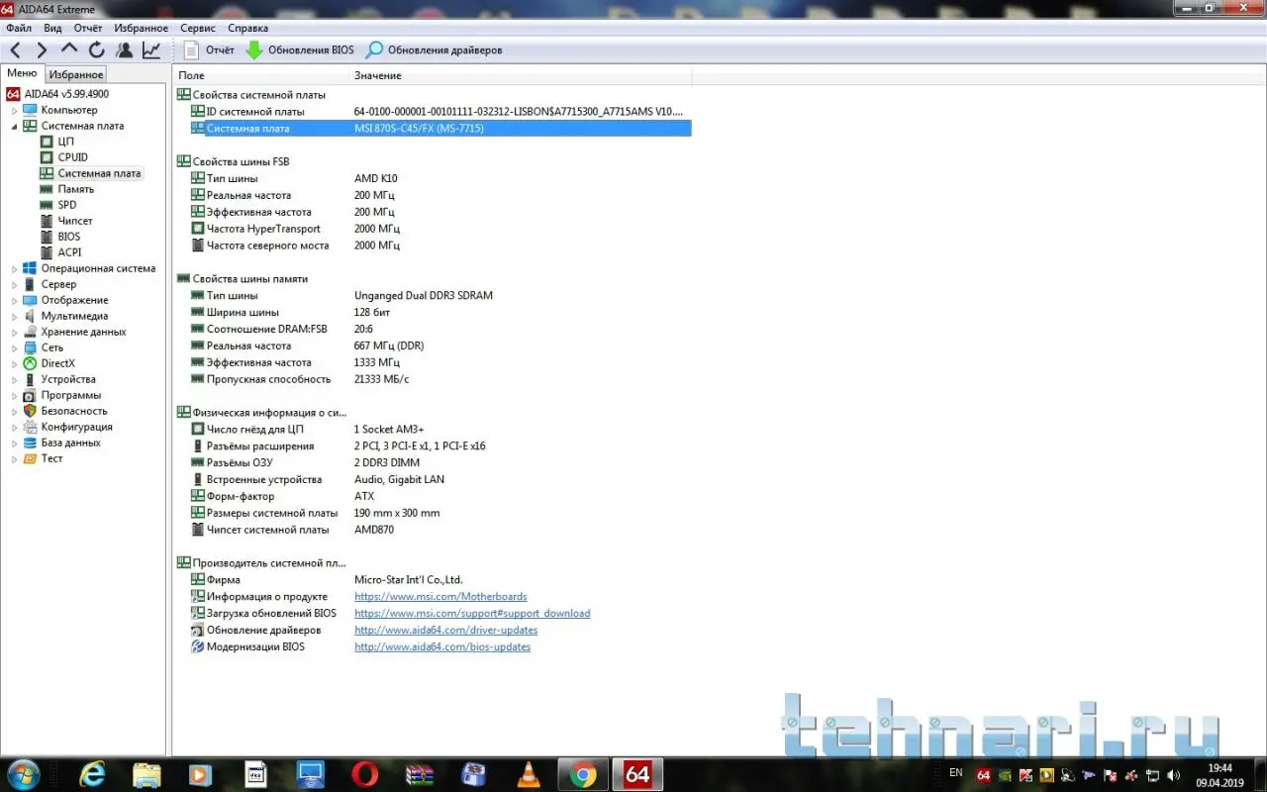Click the Forward arrow in the toolbar
Image resolution: width=1267 pixels, height=792 pixels.
(42, 50)
